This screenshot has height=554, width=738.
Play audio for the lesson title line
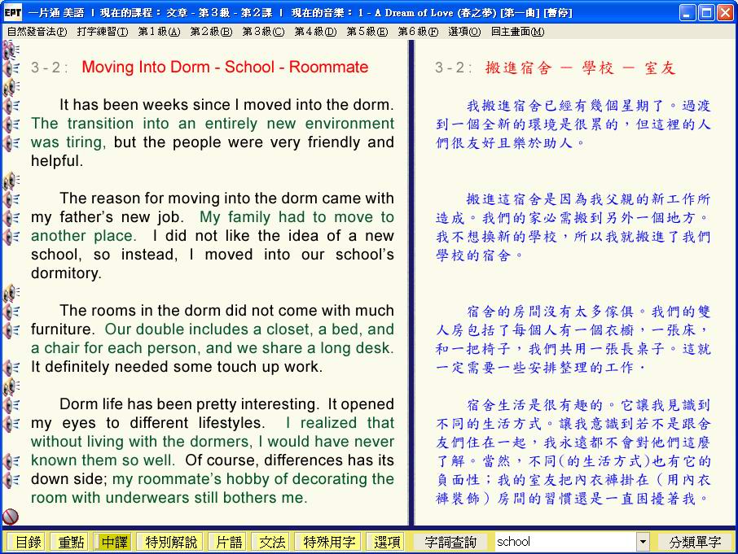coord(11,68)
